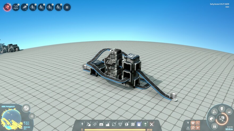Select the mining build category
The height and width of the screenshot is (131, 234).
click(89, 124)
